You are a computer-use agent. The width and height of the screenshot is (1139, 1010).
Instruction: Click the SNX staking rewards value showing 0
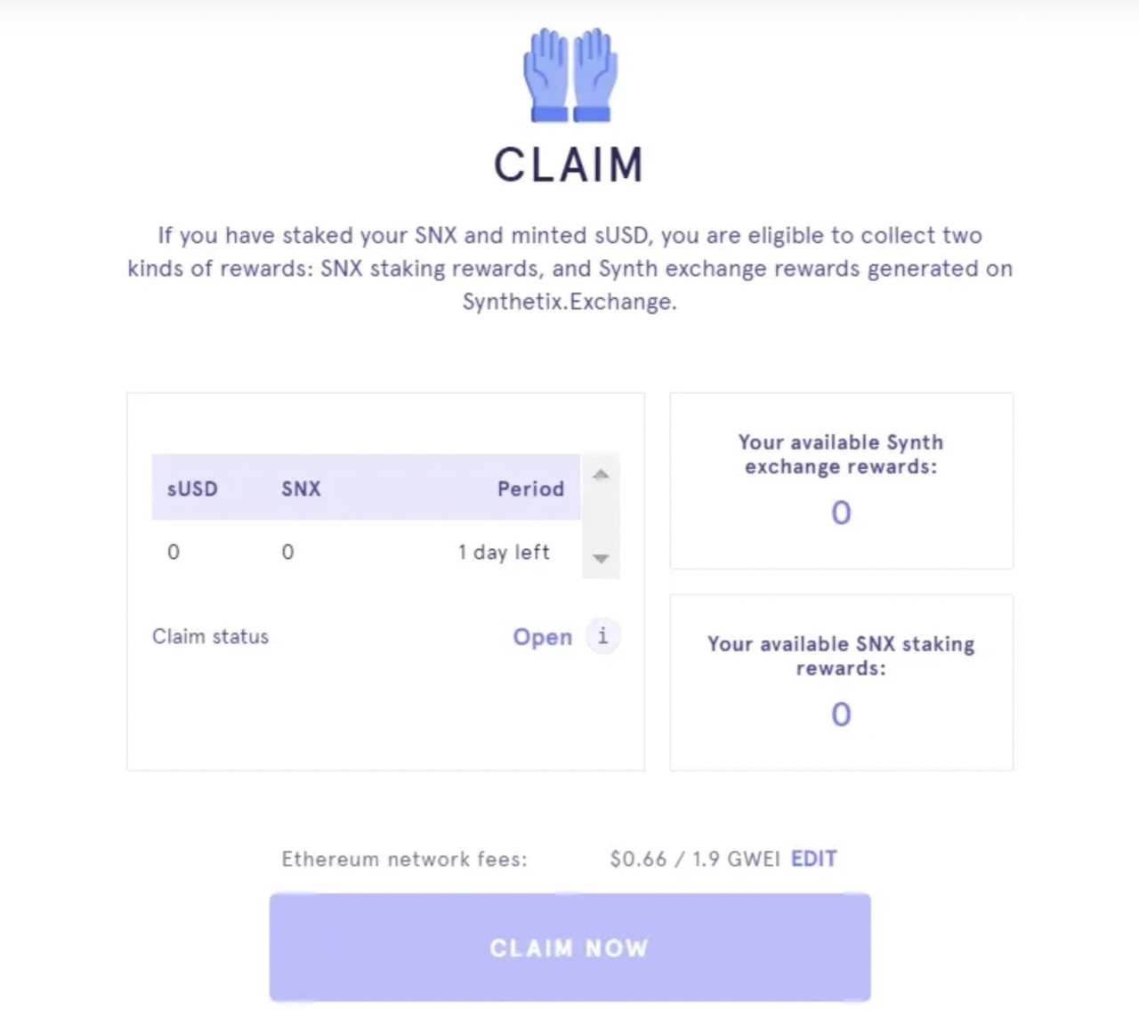pyautogui.click(x=840, y=715)
